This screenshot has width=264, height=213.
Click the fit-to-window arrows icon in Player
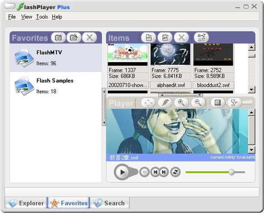coord(148,103)
